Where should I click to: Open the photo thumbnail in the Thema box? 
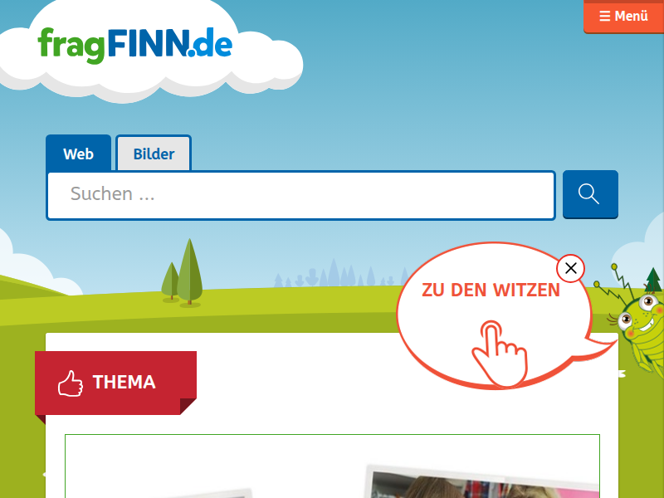click(x=483, y=481)
